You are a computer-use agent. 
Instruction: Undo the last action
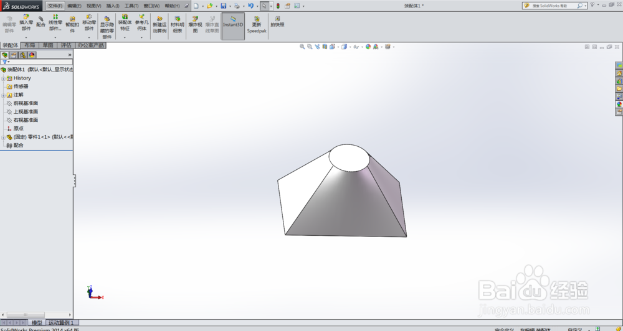pyautogui.click(x=250, y=6)
